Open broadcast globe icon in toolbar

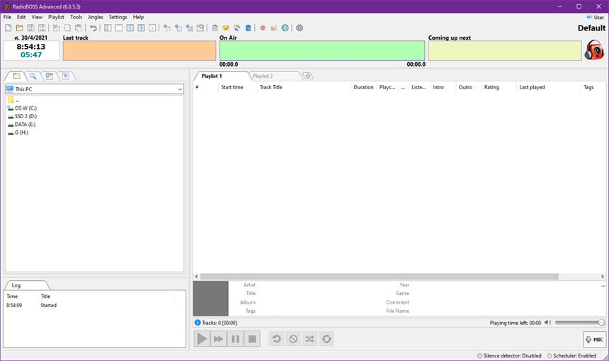click(285, 28)
